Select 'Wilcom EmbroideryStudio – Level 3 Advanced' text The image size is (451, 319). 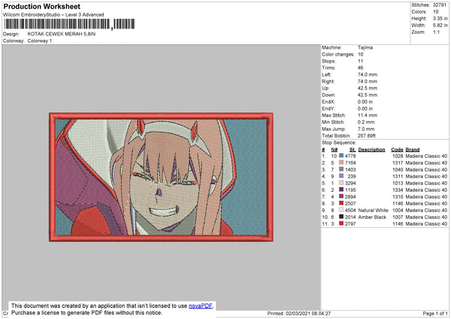click(x=53, y=15)
